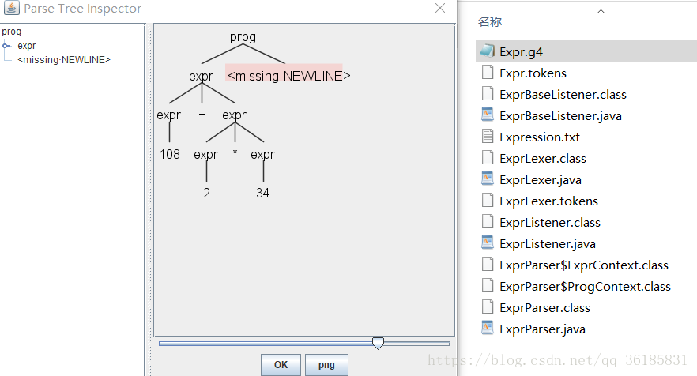Image resolution: width=697 pixels, height=376 pixels.
Task: Select ExprBaseListener.class file name
Action: coord(563,95)
